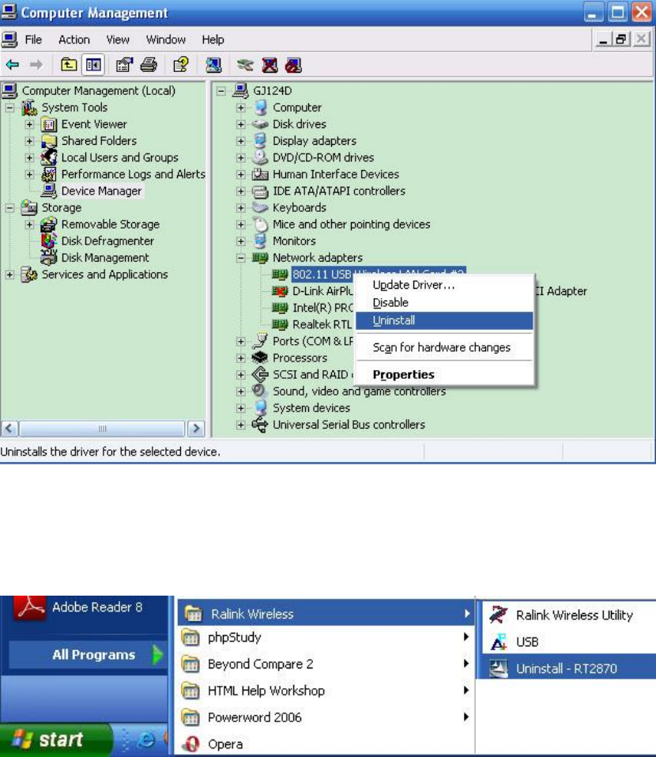Toggle the Show/Hide Console Tree icon
The height and width of the screenshot is (757, 656).
click(93, 64)
